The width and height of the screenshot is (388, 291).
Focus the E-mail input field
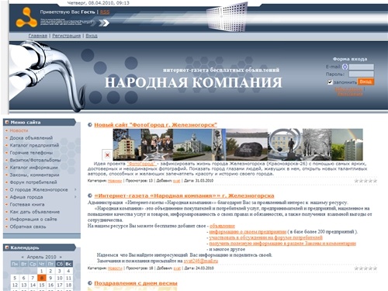[x=361, y=67]
